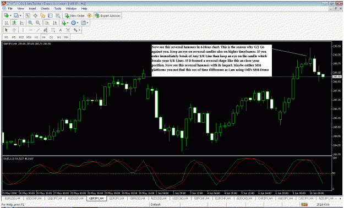Toggle chart Auto Scroll
The image size is (344, 208).
click(47, 23)
